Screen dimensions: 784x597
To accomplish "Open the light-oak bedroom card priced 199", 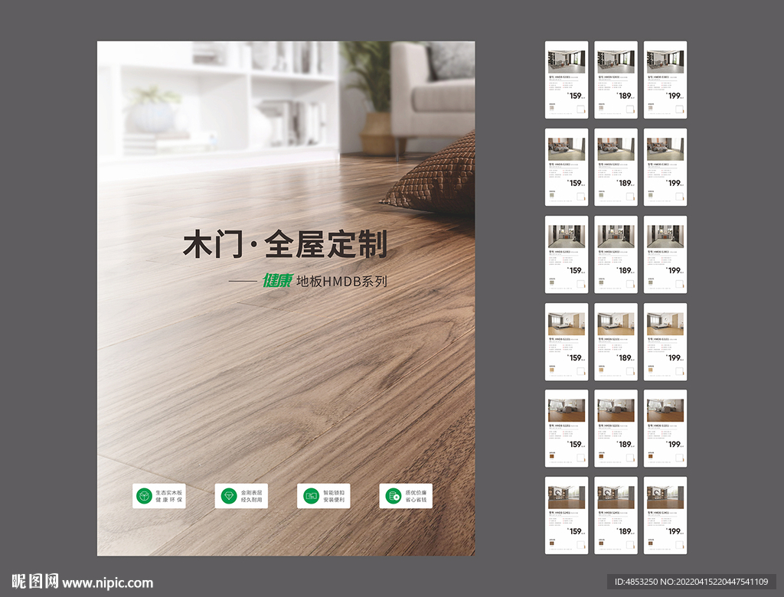I will 665,342.
